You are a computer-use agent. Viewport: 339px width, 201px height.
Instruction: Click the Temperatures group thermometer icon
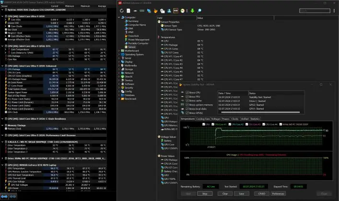(x=159, y=37)
